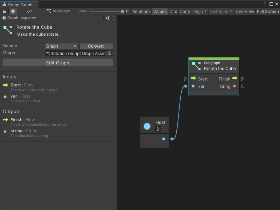
Task: Click the Float node's input port icon
Action: [147, 126]
